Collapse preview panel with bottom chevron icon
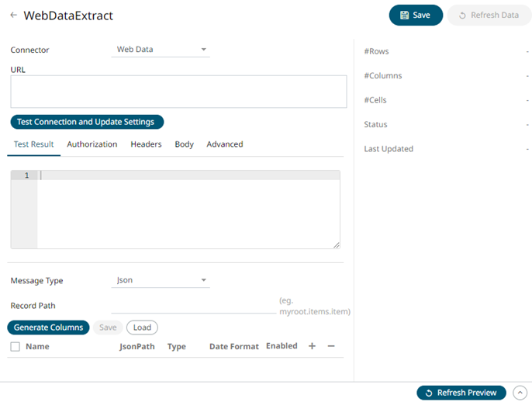The width and height of the screenshot is (532, 402). [520, 393]
